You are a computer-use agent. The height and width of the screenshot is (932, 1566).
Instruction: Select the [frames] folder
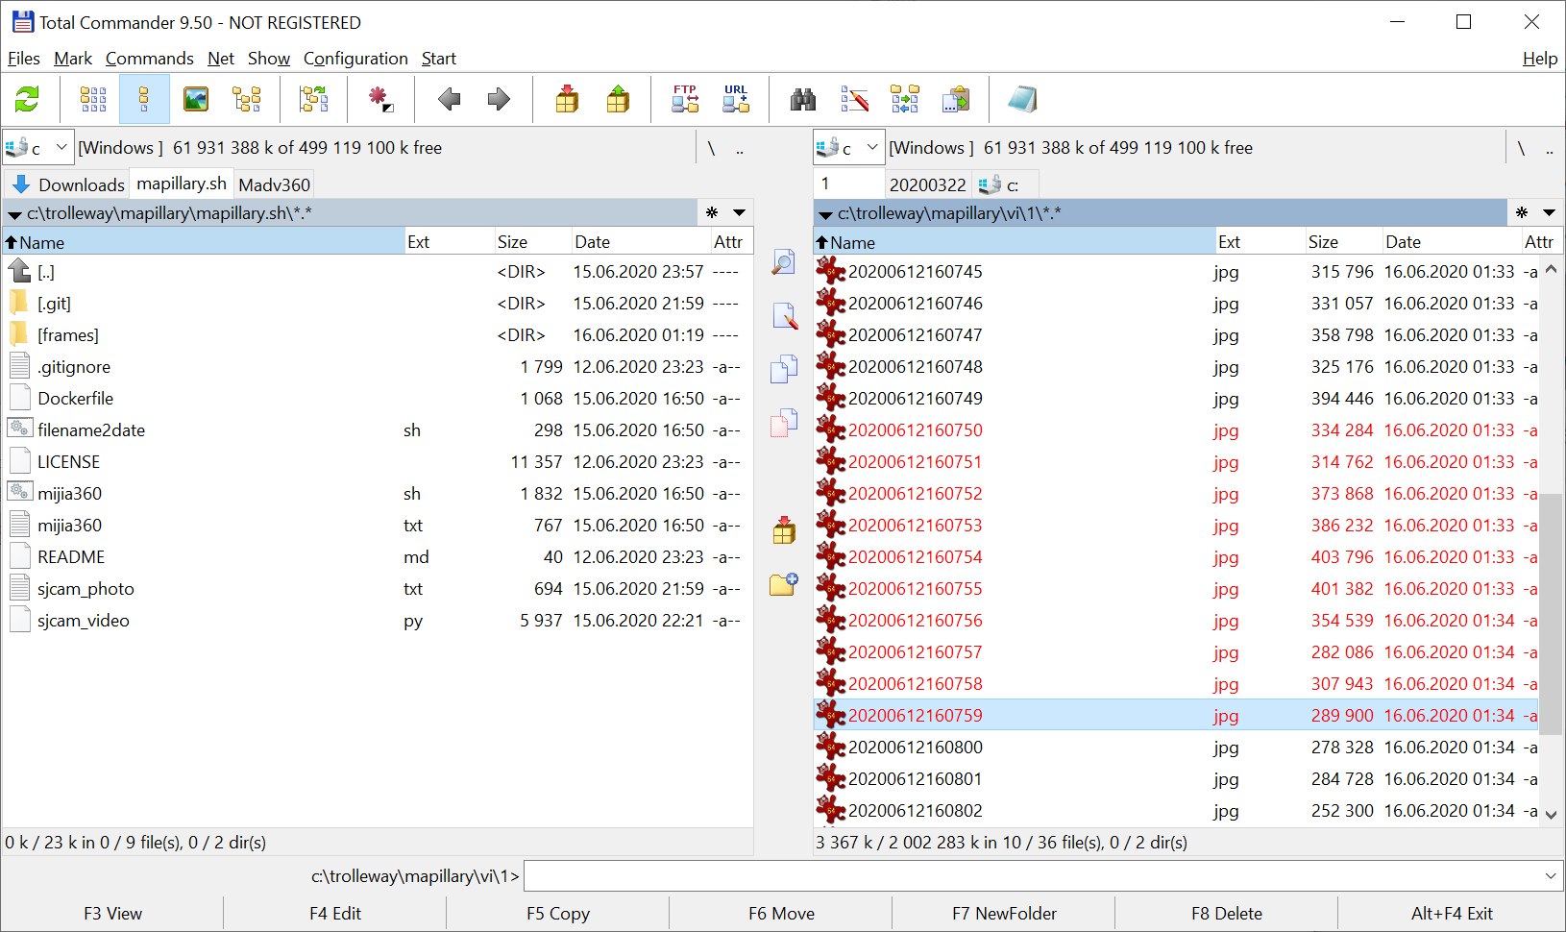pos(377,334)
